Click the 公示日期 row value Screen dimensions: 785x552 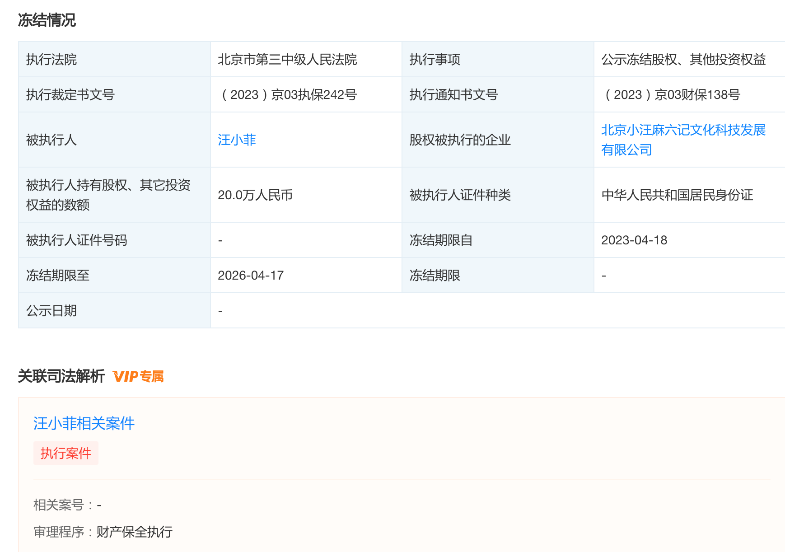tap(220, 310)
